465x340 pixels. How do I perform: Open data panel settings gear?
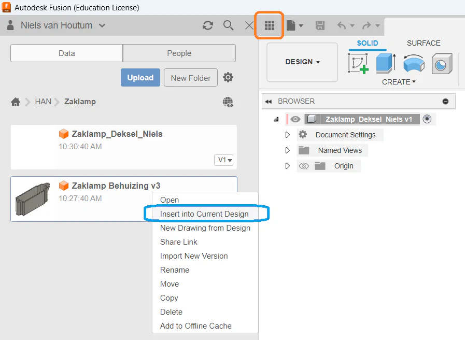coord(228,77)
